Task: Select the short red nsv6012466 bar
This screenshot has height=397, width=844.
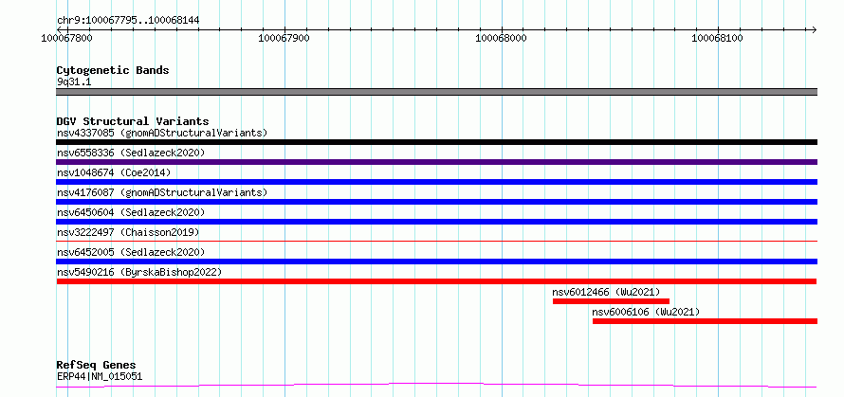Action: click(611, 301)
